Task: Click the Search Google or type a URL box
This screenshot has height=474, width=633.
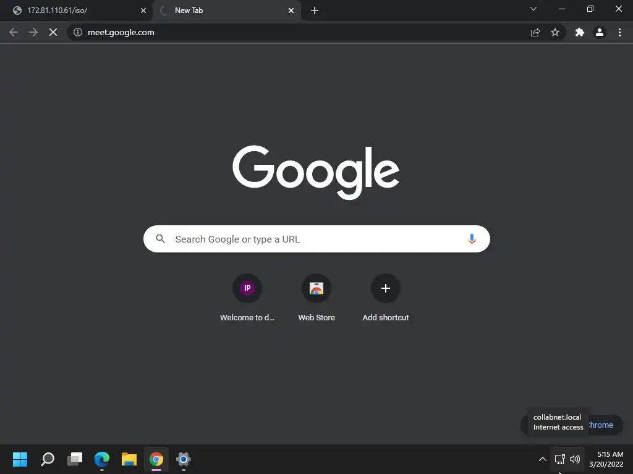Action: [x=316, y=239]
